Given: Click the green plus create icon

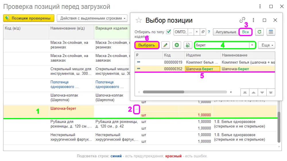Looking at the screenshot, I should [177, 45].
